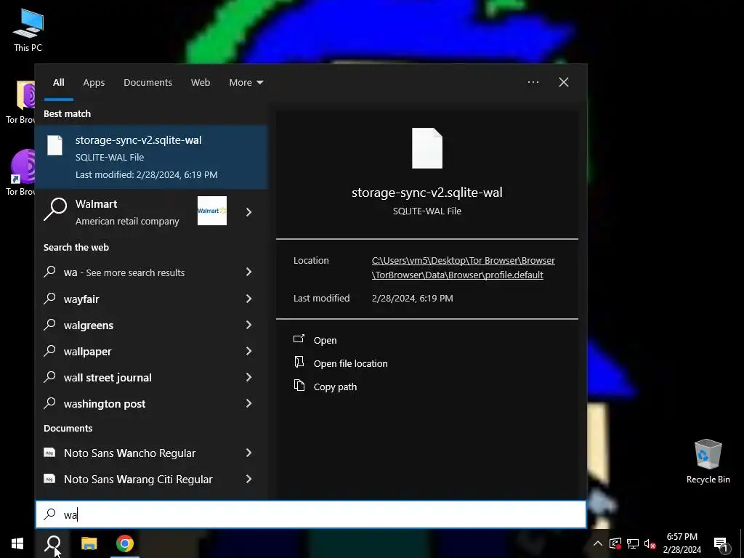Click the font icon for Noto Sans Warang Citi
This screenshot has width=744, height=558.
tap(49, 479)
